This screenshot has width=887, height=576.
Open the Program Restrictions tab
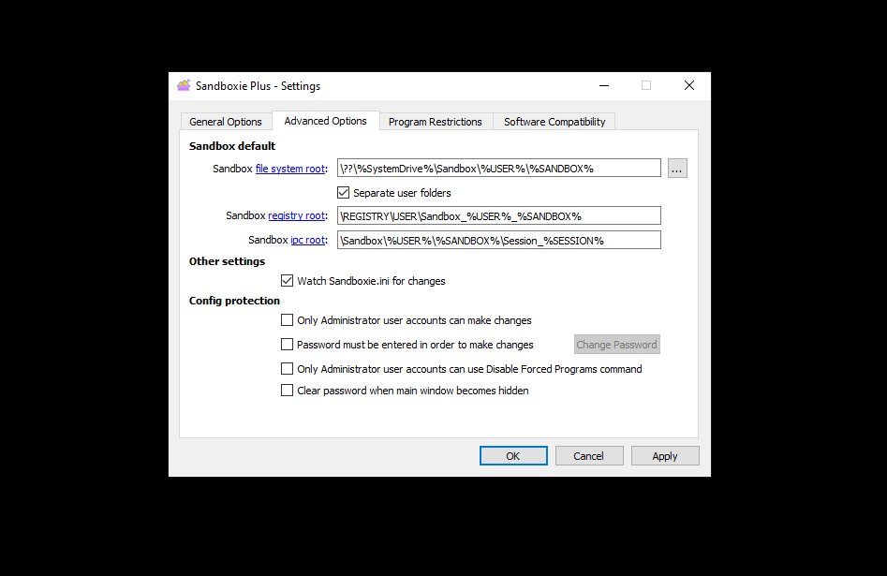click(435, 122)
